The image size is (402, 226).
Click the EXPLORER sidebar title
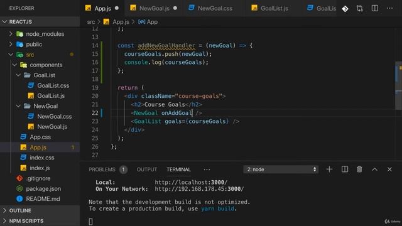tap(21, 8)
